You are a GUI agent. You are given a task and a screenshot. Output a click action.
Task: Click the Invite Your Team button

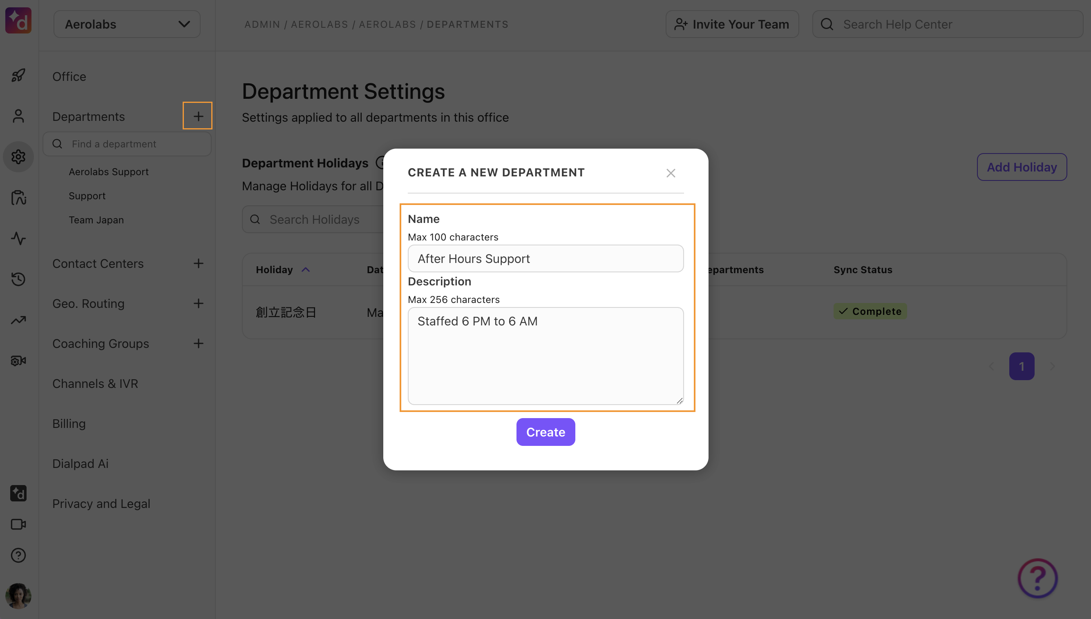click(732, 24)
